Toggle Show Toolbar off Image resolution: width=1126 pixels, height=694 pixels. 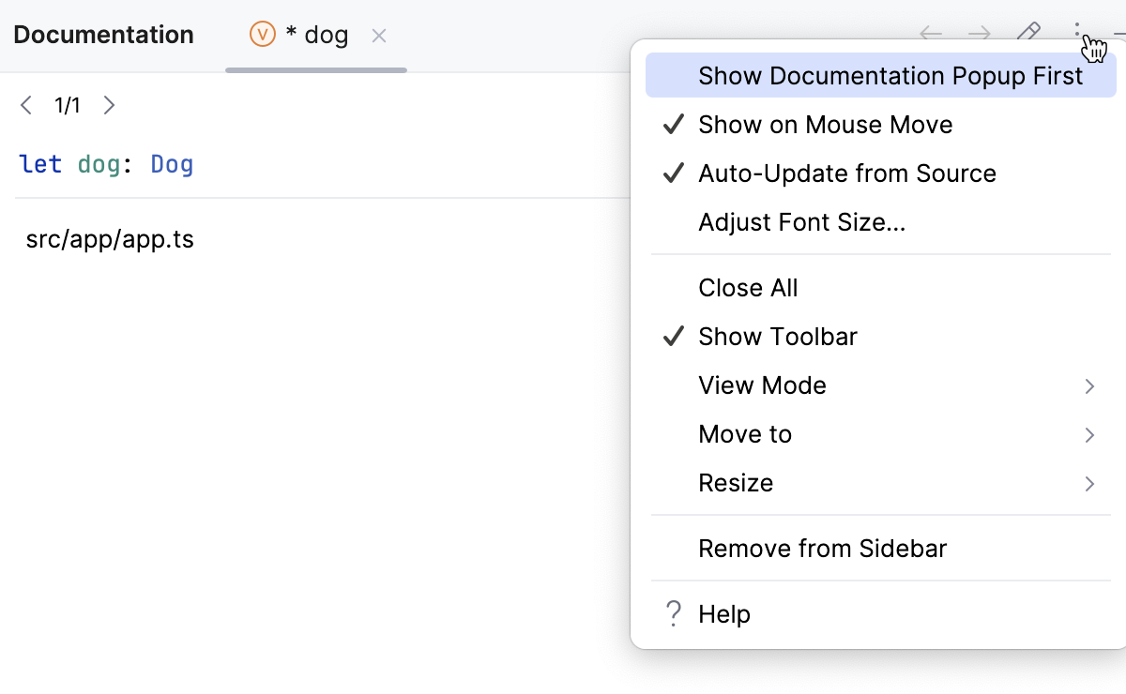click(x=777, y=336)
